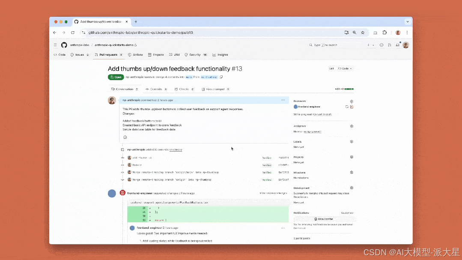This screenshot has width=462, height=260.
Task: Open the Security repository tab
Action: 196,55
